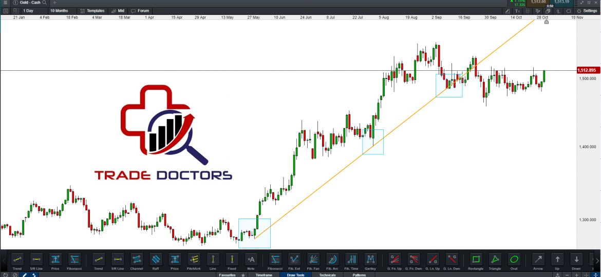Zoom out with the minus button bottom-right
Screen dimensions: 601x277
pos(567,275)
